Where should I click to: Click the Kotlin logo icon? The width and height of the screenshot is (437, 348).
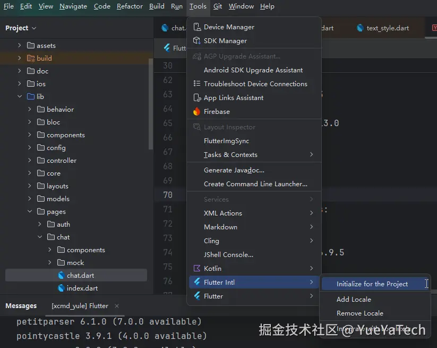[197, 268]
